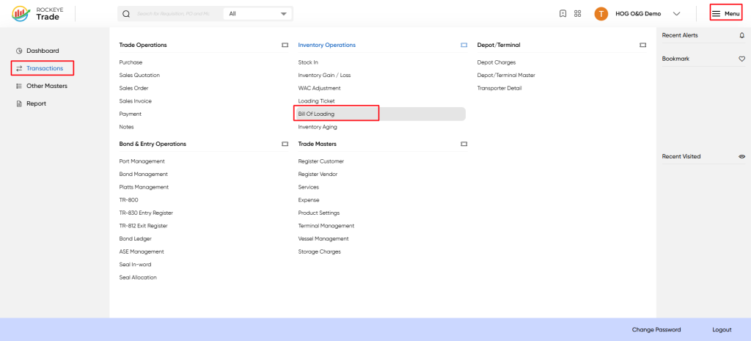Open Vessel Management
This screenshot has width=751, height=341.
(x=323, y=239)
